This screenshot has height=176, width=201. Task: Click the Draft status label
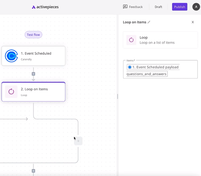coord(158,7)
